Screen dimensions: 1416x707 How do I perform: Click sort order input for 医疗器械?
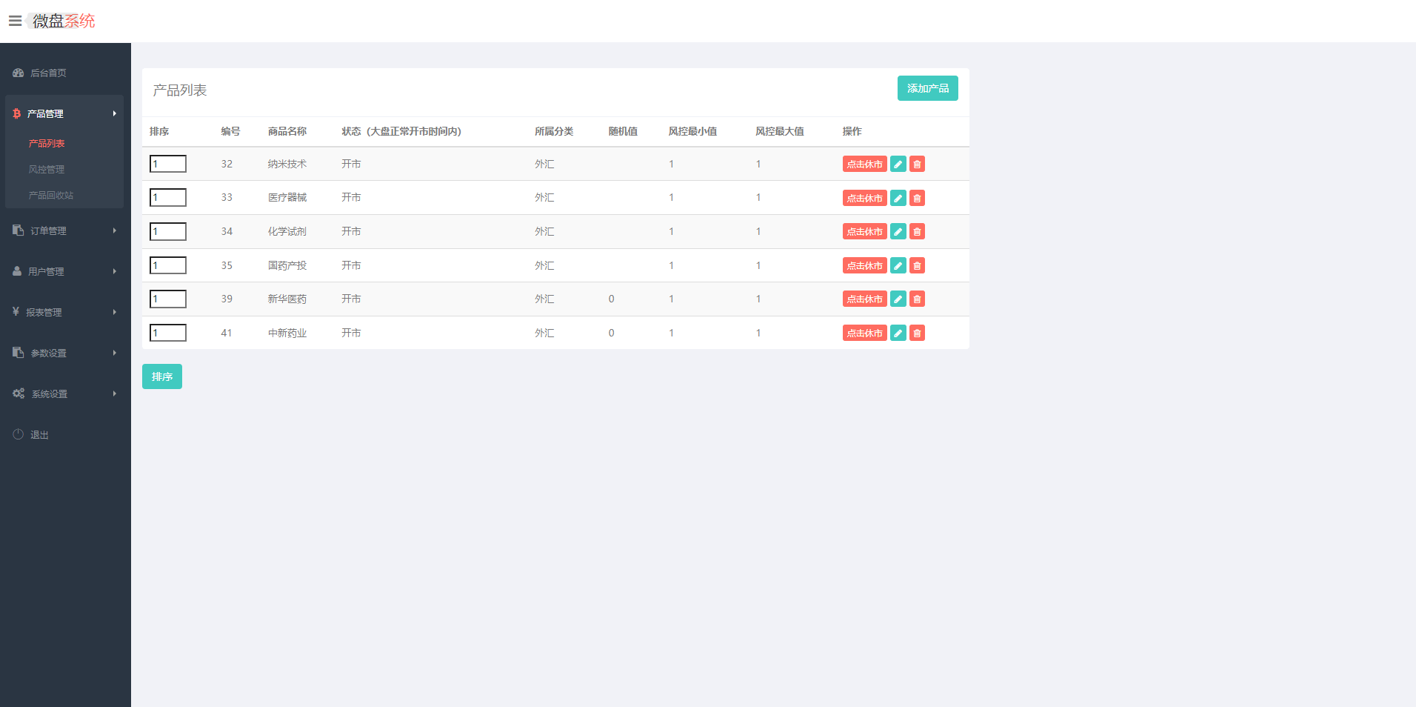168,198
